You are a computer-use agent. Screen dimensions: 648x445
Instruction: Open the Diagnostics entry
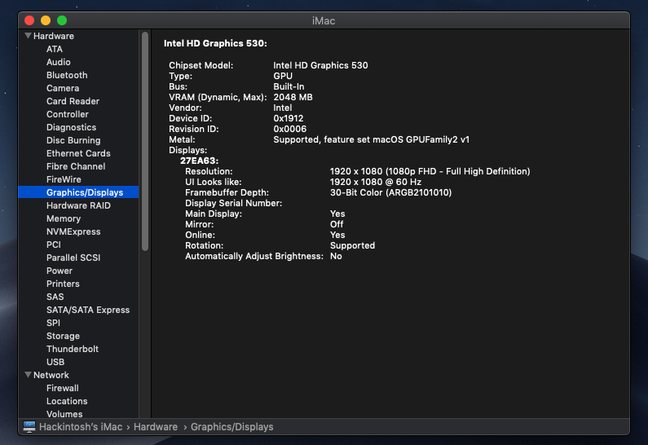pyautogui.click(x=71, y=127)
